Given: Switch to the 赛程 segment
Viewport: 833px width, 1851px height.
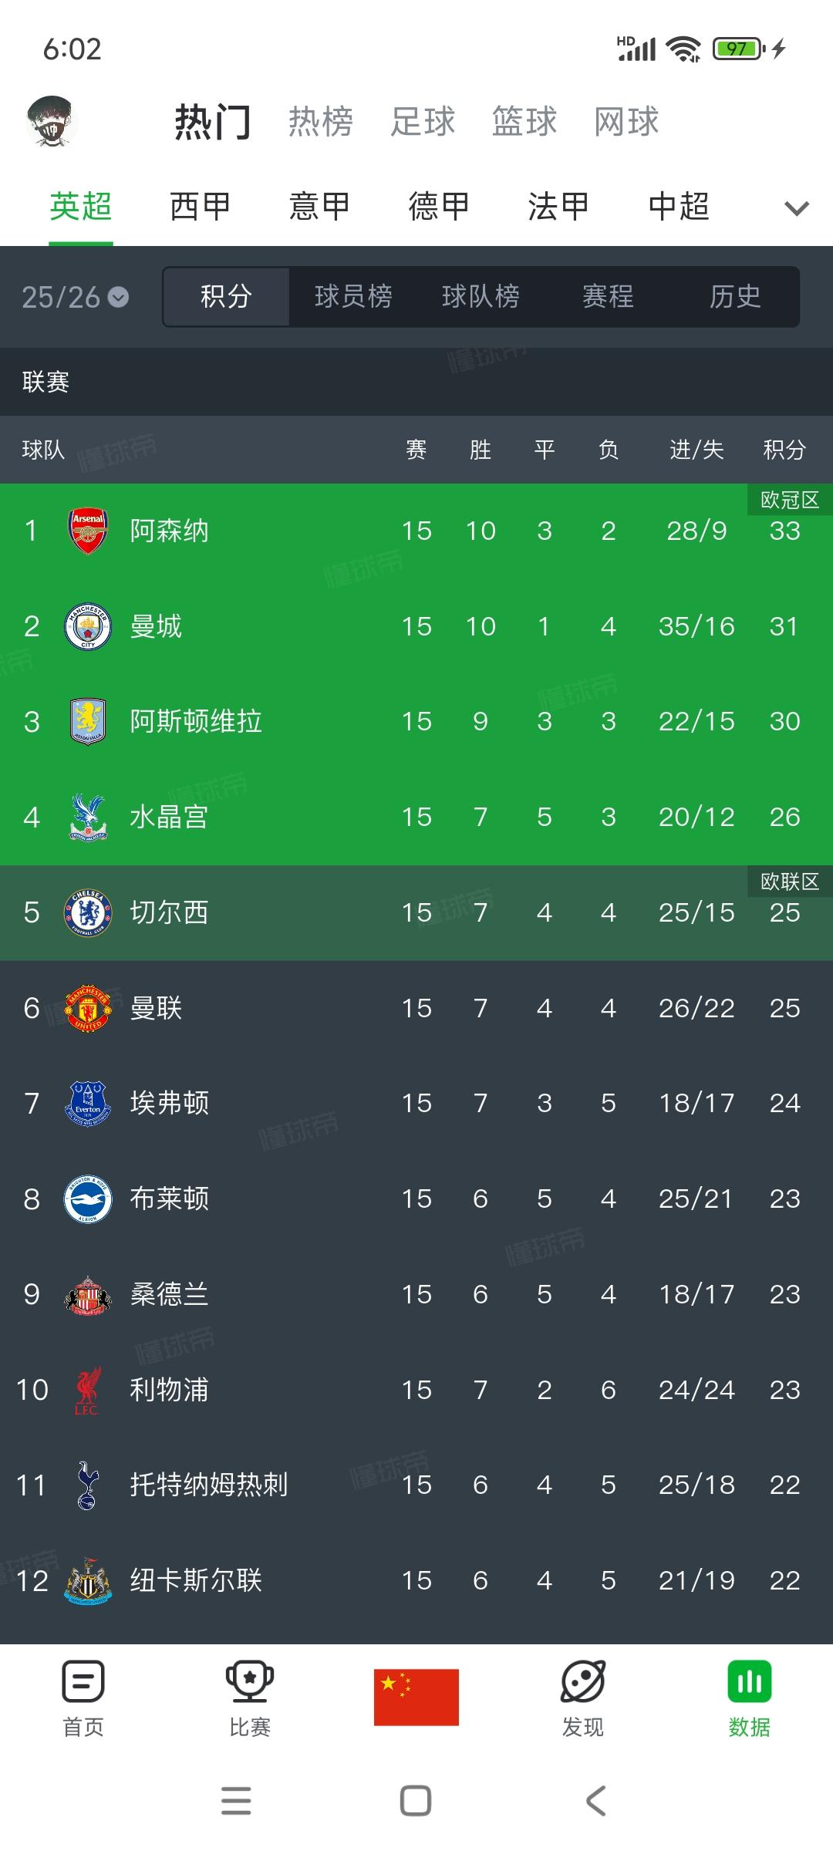Looking at the screenshot, I should point(608,296).
